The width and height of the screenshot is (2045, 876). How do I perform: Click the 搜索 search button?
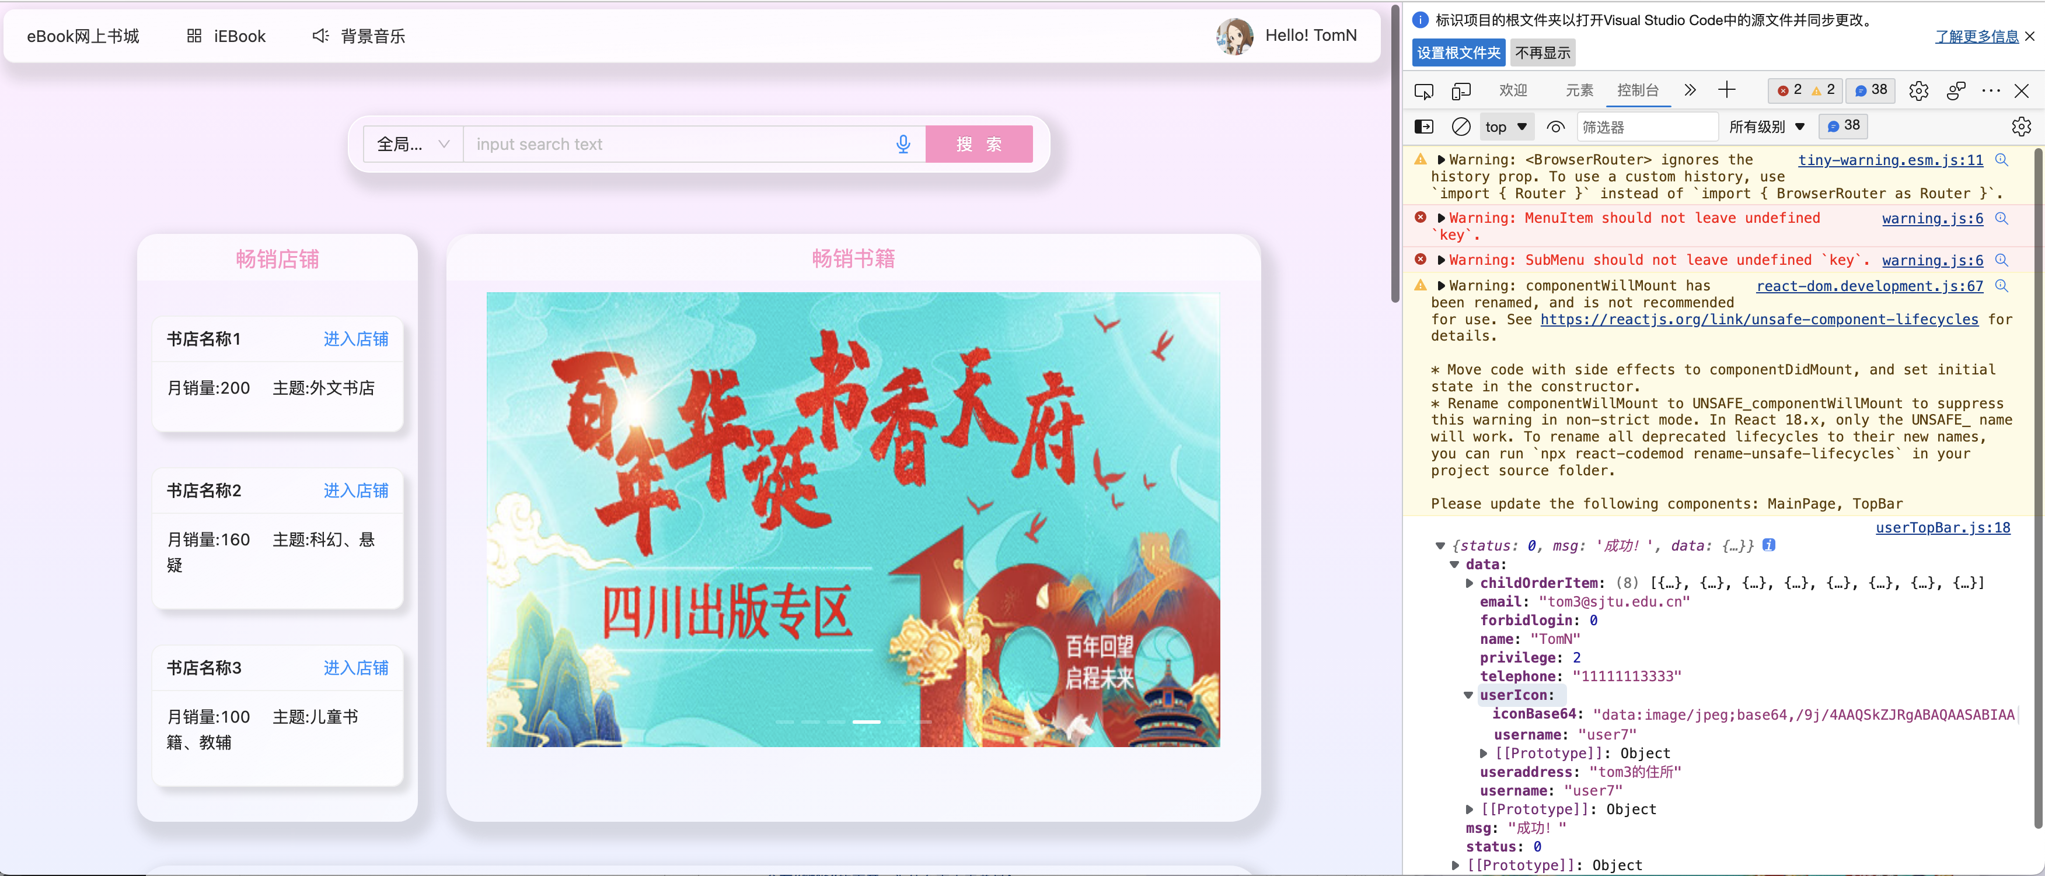979,145
